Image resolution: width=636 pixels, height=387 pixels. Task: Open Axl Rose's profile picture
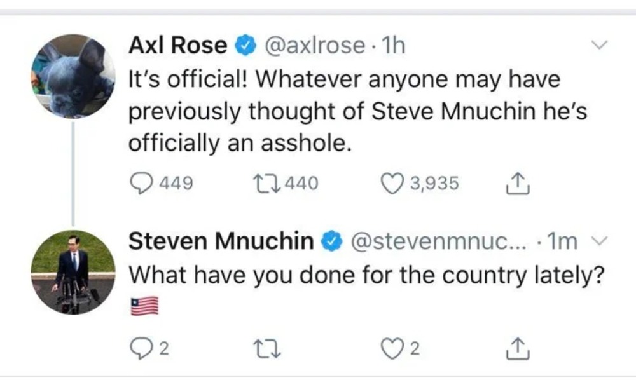73,76
